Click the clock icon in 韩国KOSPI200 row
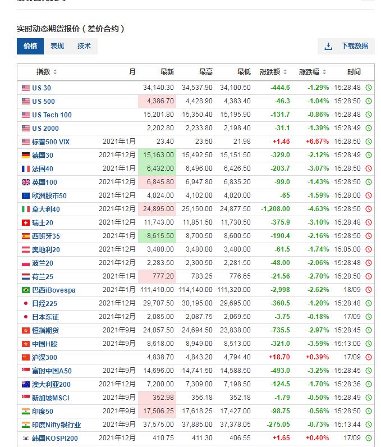Viewport: 381px width, 447px height. [369, 438]
